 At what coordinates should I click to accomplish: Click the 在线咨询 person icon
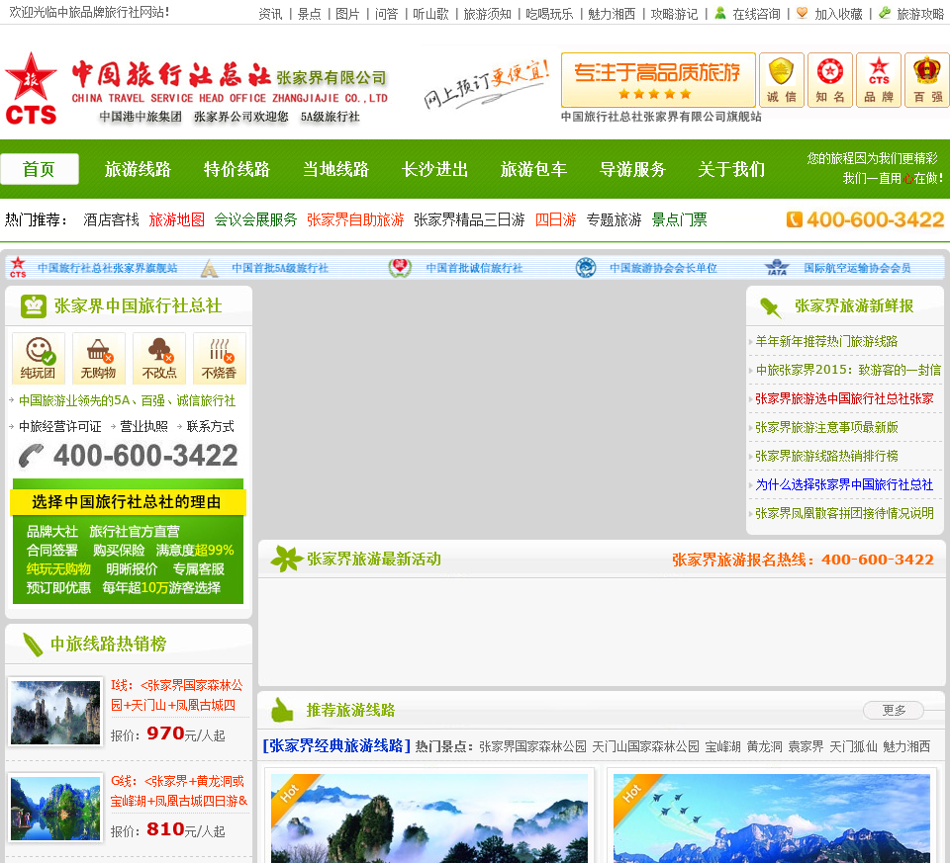pyautogui.click(x=719, y=13)
